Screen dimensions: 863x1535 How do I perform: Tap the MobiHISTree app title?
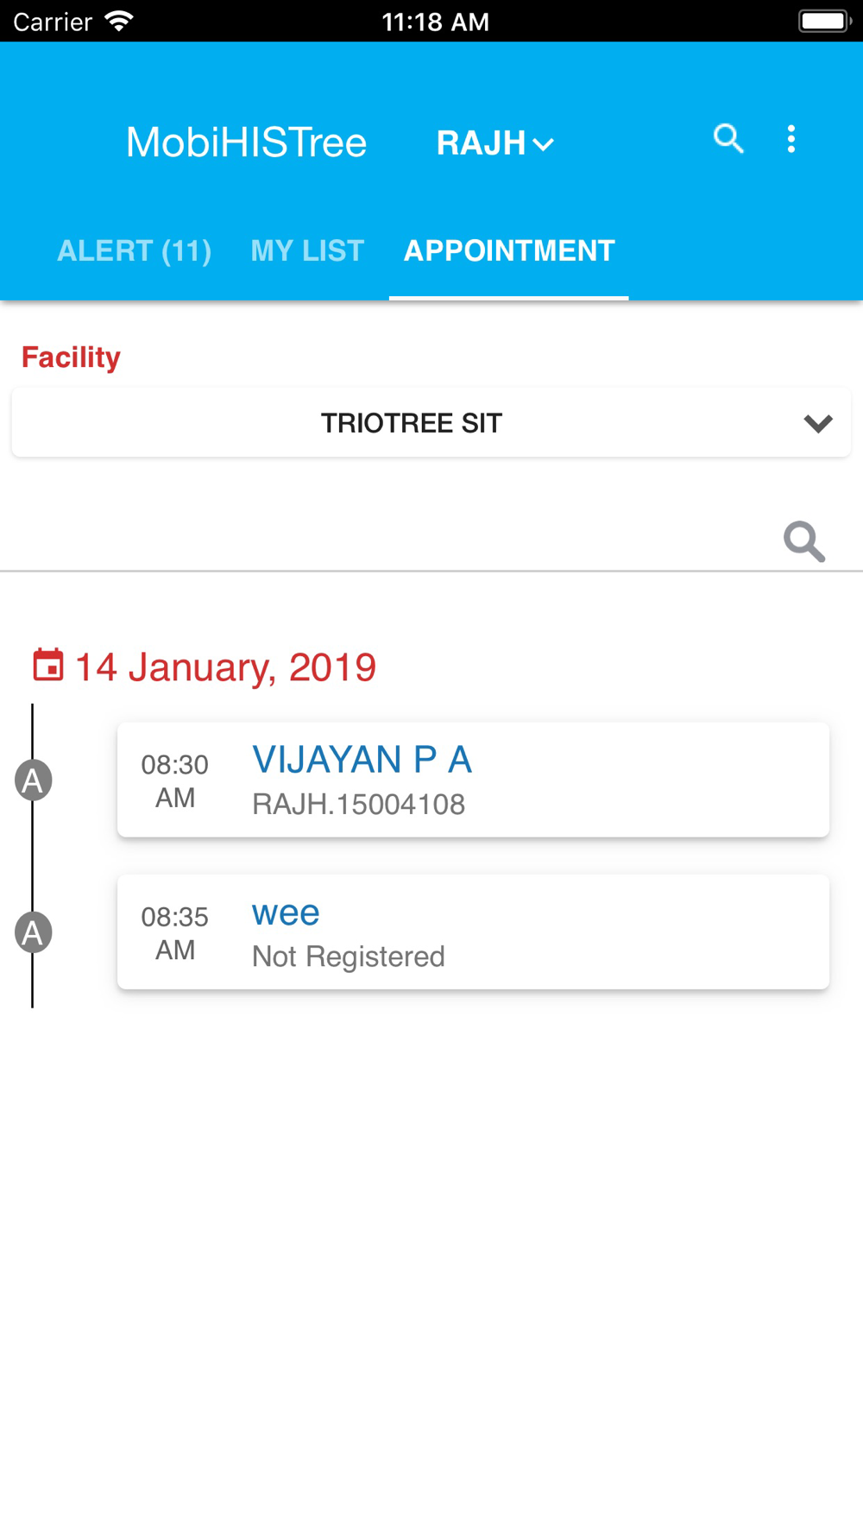[x=247, y=142]
